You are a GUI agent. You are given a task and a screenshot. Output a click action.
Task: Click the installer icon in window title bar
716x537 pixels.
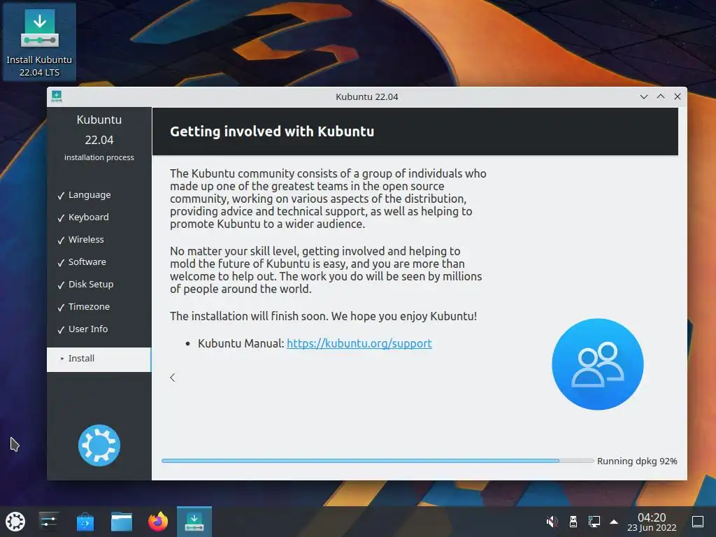(x=57, y=96)
